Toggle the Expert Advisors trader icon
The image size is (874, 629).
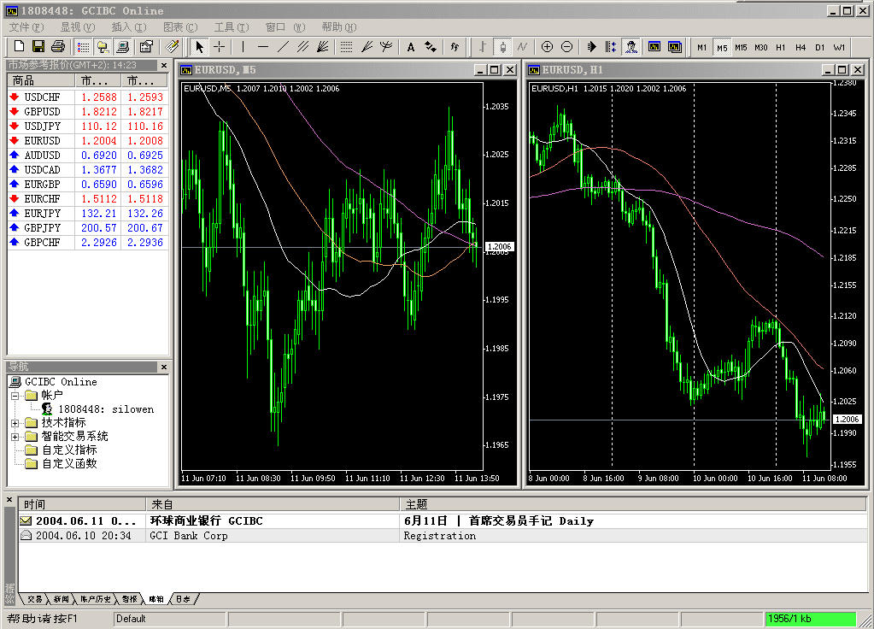[x=631, y=47]
